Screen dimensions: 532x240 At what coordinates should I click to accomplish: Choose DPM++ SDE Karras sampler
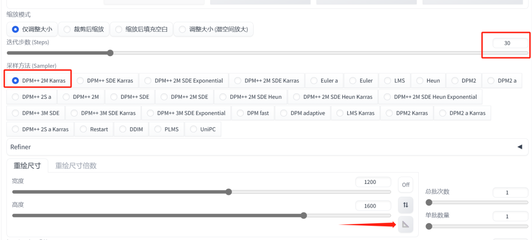[105, 81]
